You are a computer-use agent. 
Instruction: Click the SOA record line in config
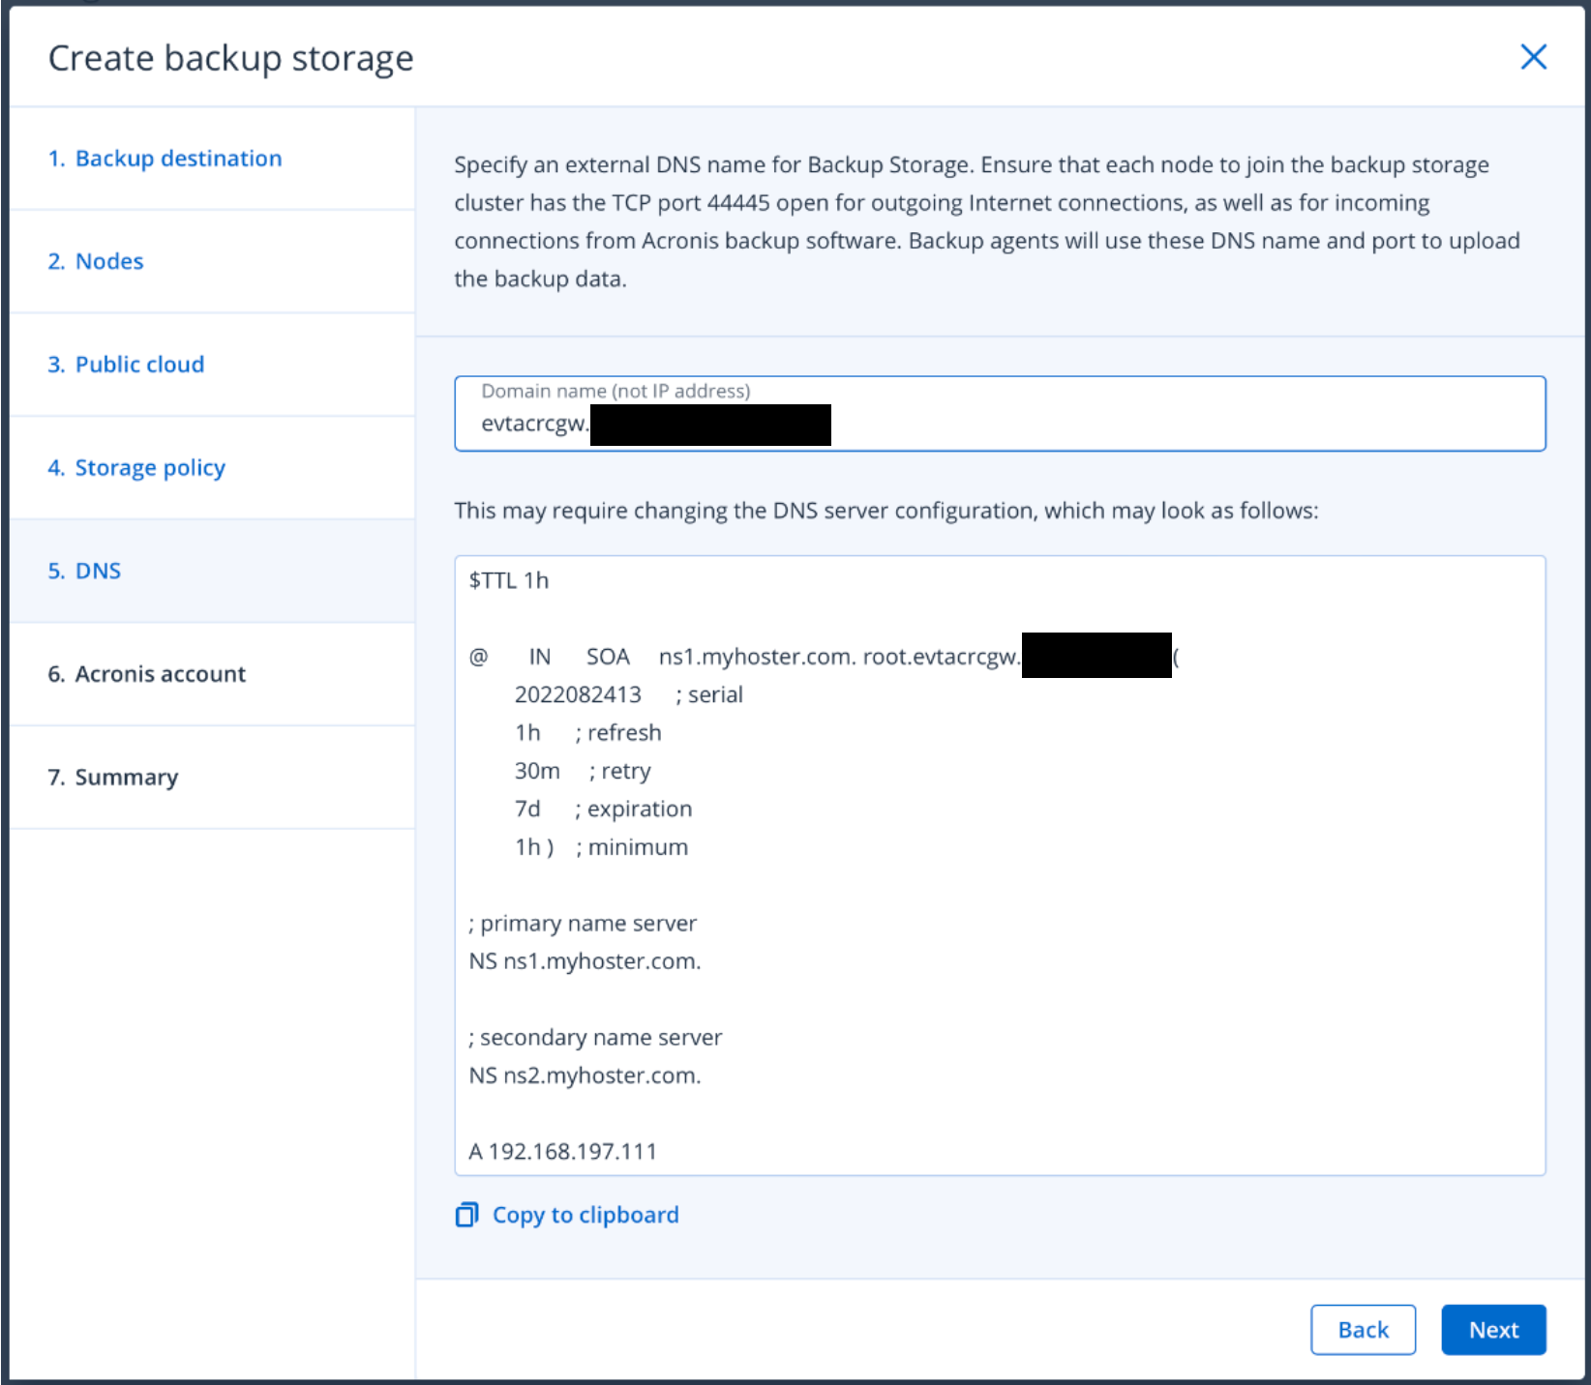743,658
